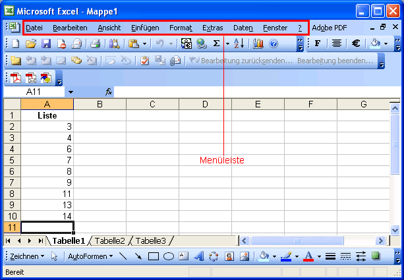
Task: Convert to Adobe PDF icon
Action: (x=15, y=78)
